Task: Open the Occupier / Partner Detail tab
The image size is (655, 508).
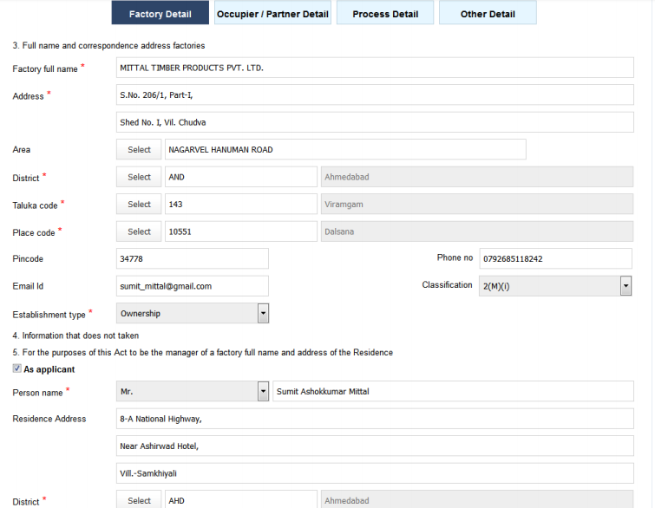Action: pyautogui.click(x=272, y=14)
